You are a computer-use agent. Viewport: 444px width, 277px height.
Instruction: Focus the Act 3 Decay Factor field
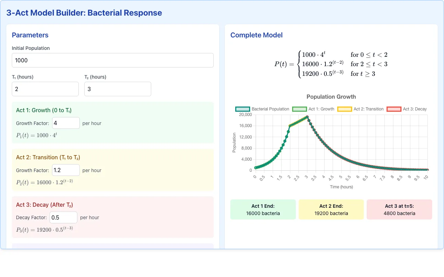[63, 217]
